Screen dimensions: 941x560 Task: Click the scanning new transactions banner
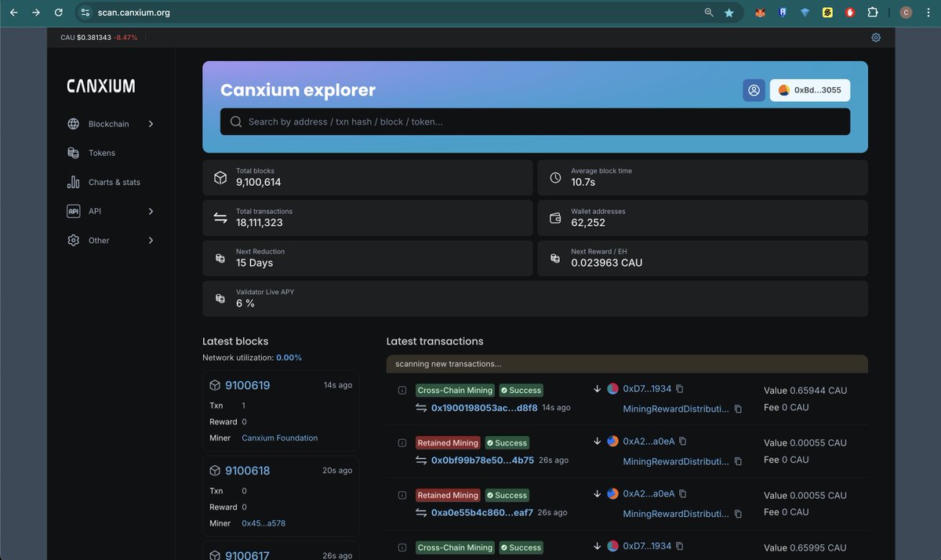(x=627, y=364)
